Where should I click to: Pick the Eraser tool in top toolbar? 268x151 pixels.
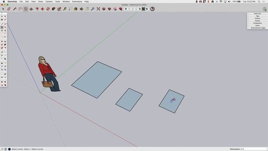tap(9, 9)
